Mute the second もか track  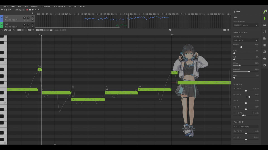(x=32, y=24)
